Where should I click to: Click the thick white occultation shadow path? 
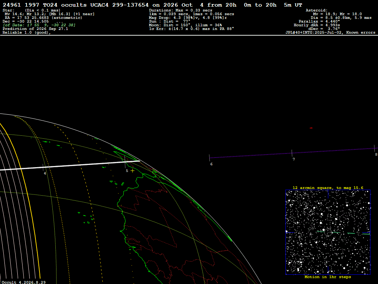70,165
